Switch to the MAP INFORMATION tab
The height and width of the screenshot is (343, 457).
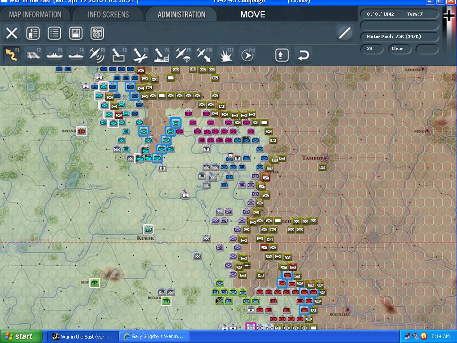[35, 15]
